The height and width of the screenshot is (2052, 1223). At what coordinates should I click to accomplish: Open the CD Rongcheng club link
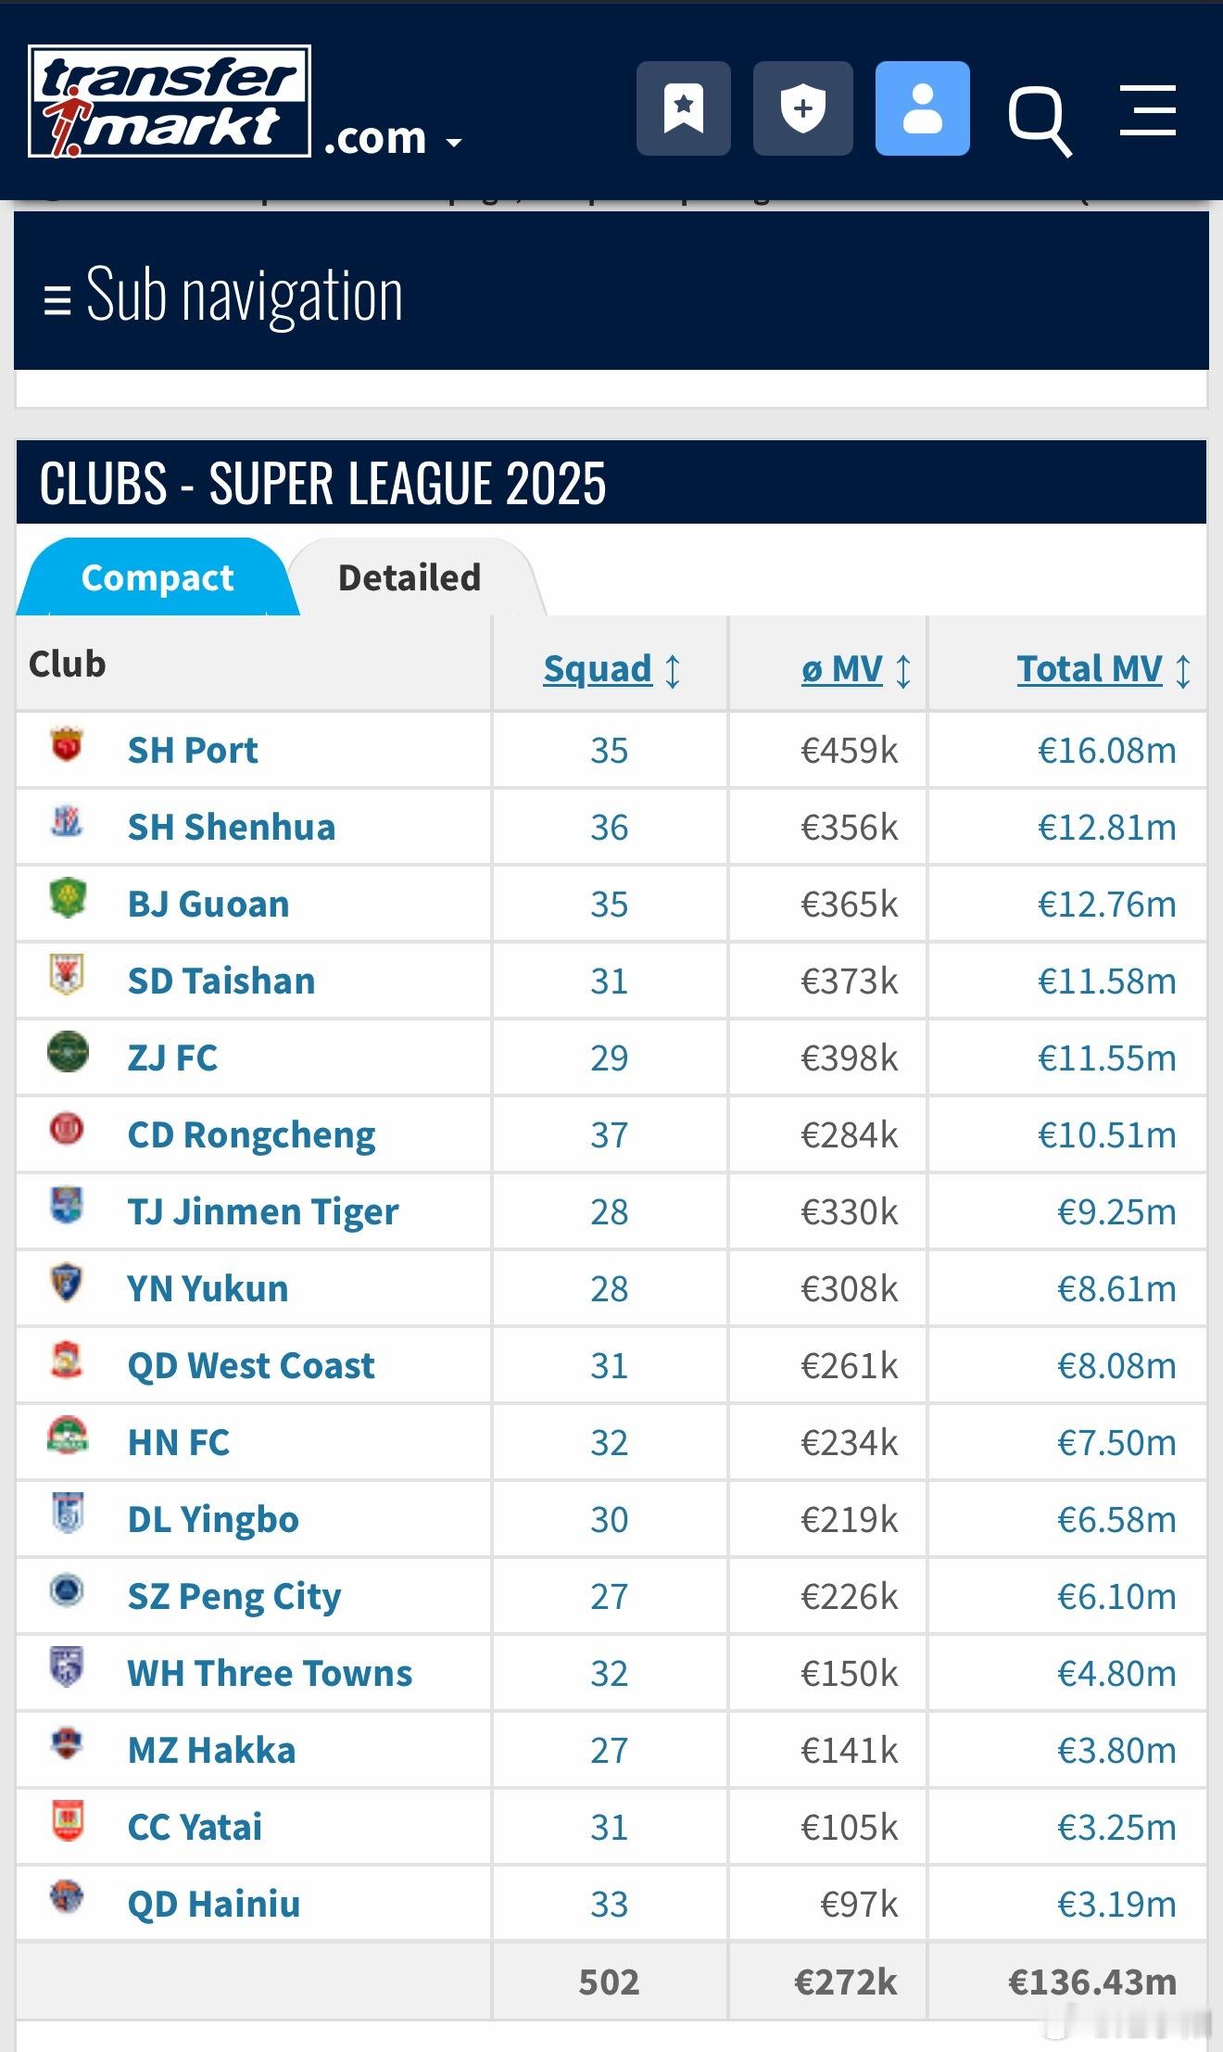point(251,1134)
